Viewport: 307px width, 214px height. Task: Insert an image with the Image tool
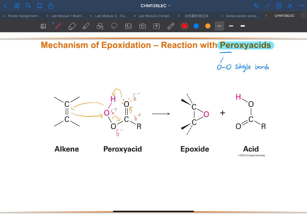128,26
